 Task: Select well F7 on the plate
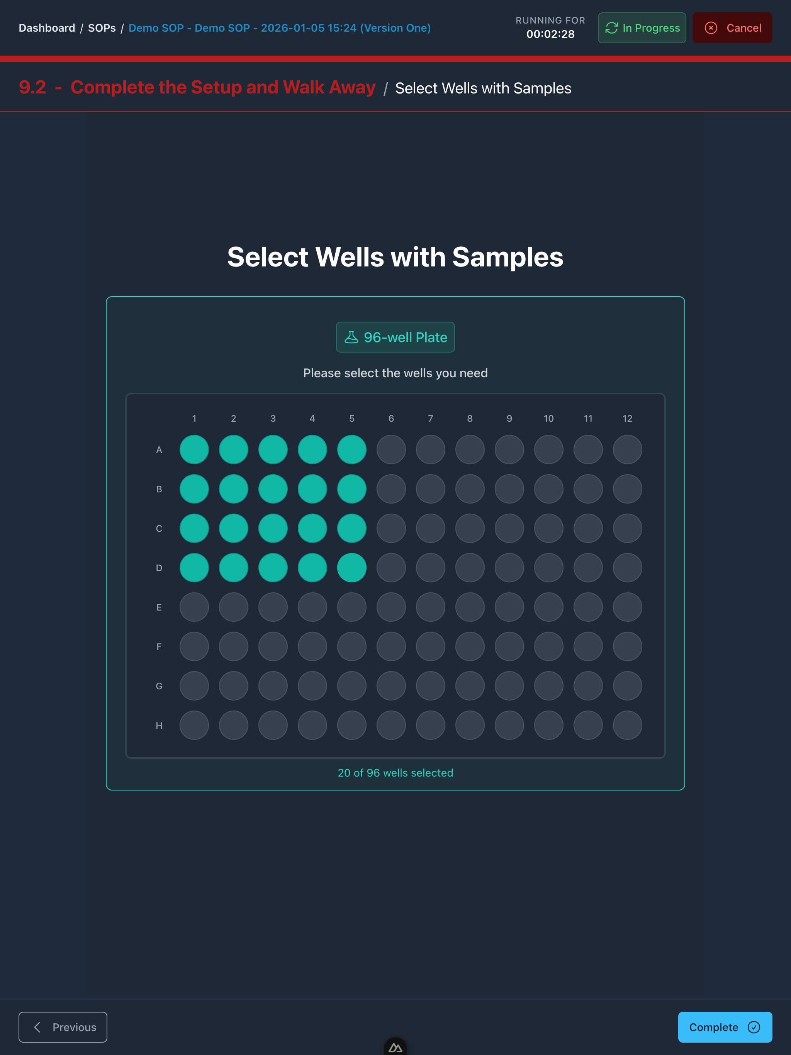(430, 646)
